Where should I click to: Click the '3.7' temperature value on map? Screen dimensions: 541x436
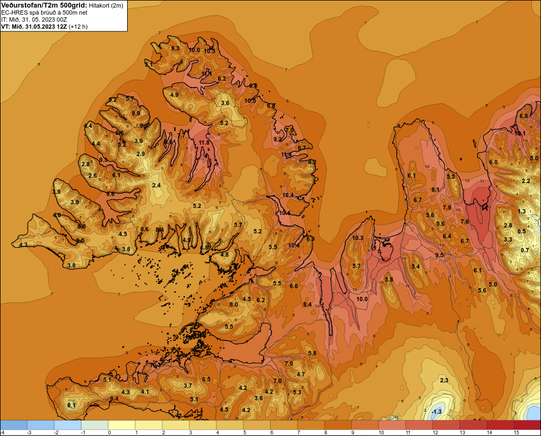[187, 386]
